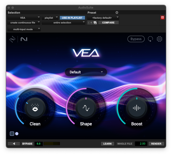Open plugin settings gear icon
The height and width of the screenshot is (155, 172).
159,39
